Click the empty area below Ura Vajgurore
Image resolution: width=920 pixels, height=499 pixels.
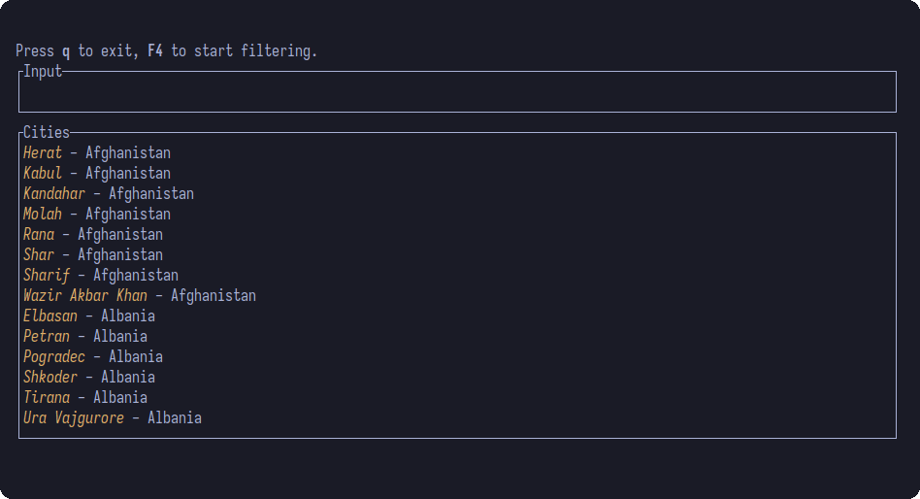457,433
